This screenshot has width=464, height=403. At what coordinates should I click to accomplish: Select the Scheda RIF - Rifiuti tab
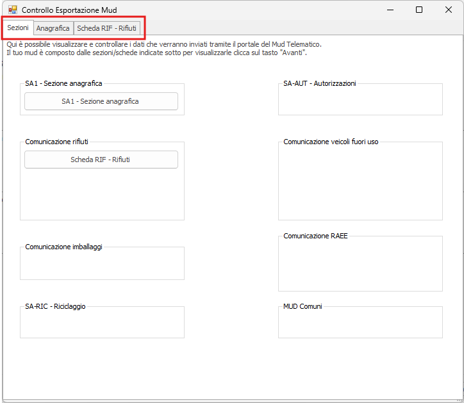click(x=106, y=29)
